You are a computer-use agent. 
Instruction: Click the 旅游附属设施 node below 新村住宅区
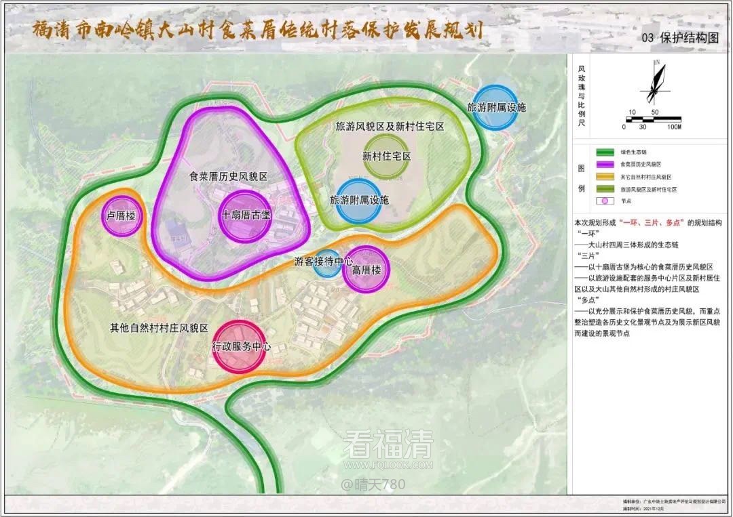[359, 201]
